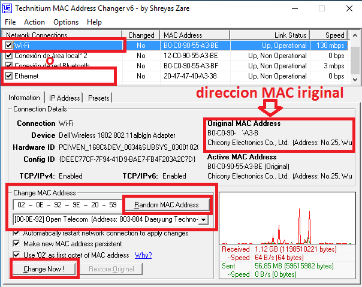Click the Speed column header

[328, 35]
